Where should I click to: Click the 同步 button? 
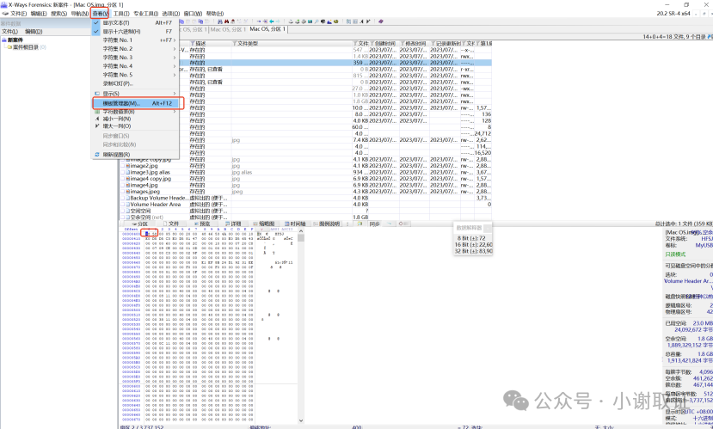pos(374,224)
